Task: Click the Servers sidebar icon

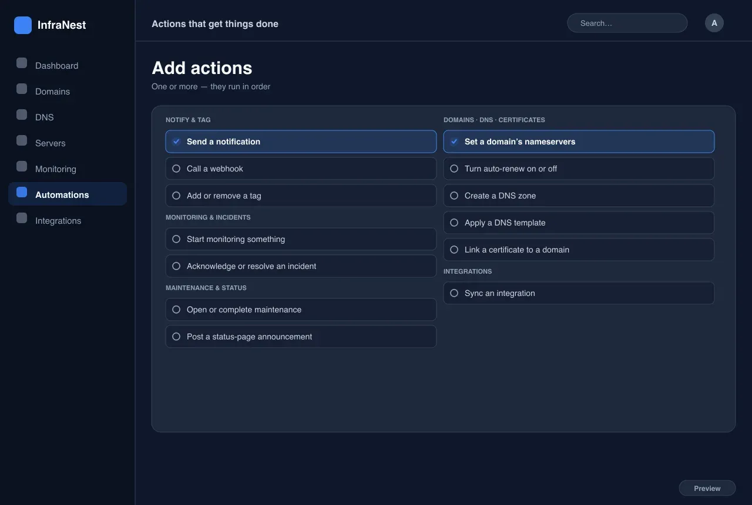Action: 22,140
